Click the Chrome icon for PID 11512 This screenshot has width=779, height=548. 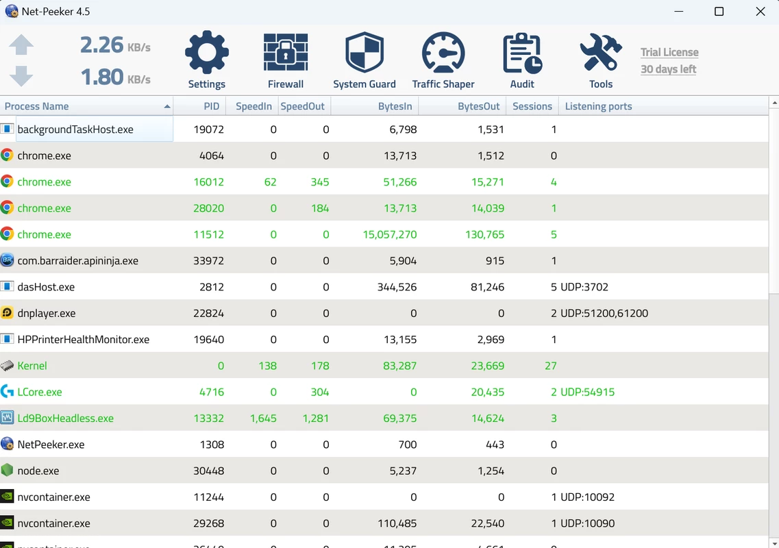click(7, 234)
